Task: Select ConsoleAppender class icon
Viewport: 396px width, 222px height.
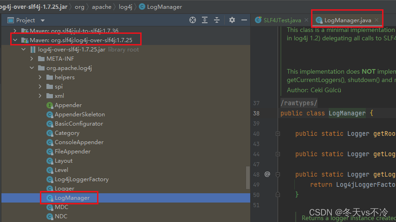Action: tap(50, 142)
